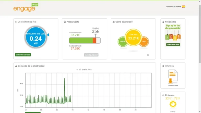
Task: Click the '22°C | 72°F' temperature text
Action: [173, 99]
